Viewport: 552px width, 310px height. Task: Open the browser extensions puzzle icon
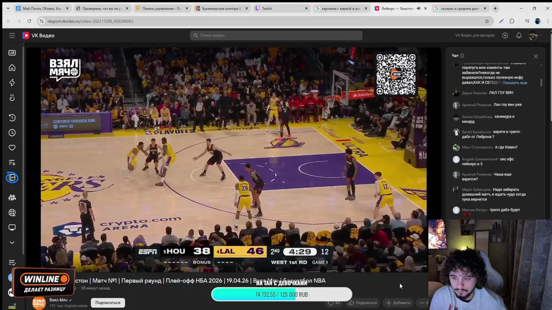click(512, 21)
